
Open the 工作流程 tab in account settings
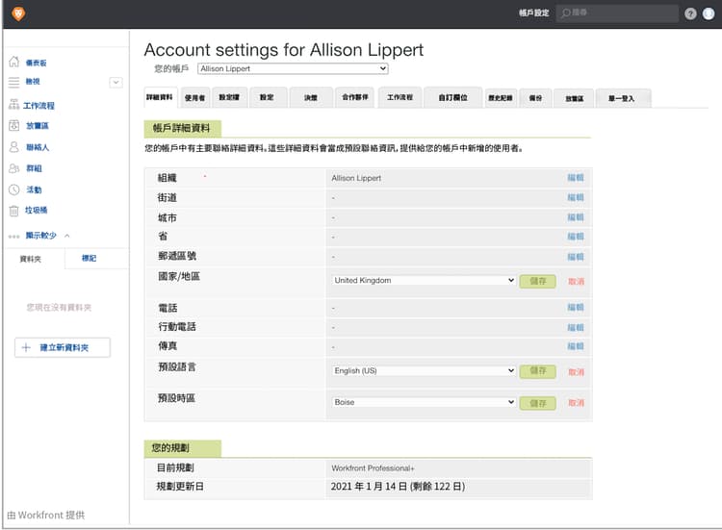pos(400,97)
